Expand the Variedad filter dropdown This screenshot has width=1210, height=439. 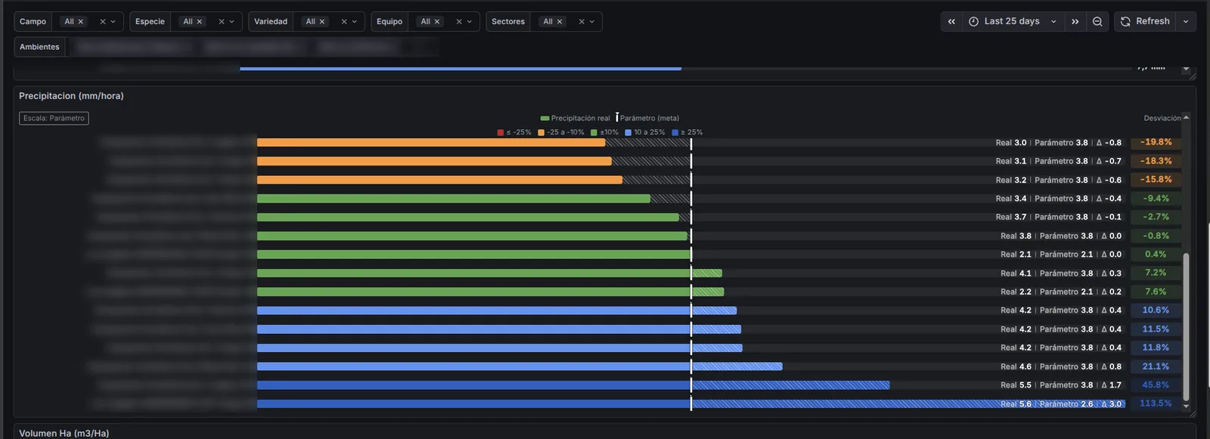(355, 22)
